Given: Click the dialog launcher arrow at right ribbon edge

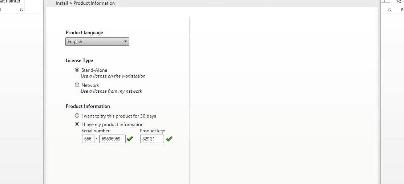Looking at the screenshot, I should click(x=390, y=10).
